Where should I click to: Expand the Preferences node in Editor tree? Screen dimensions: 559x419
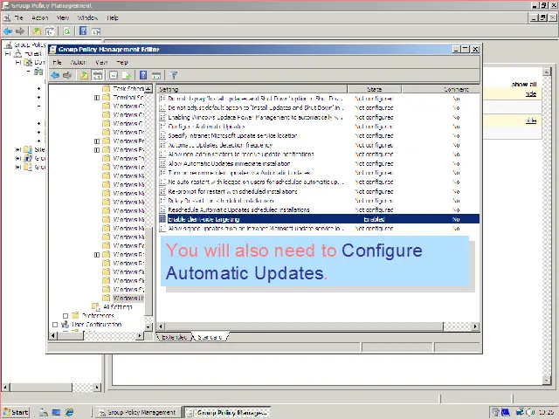click(66, 316)
